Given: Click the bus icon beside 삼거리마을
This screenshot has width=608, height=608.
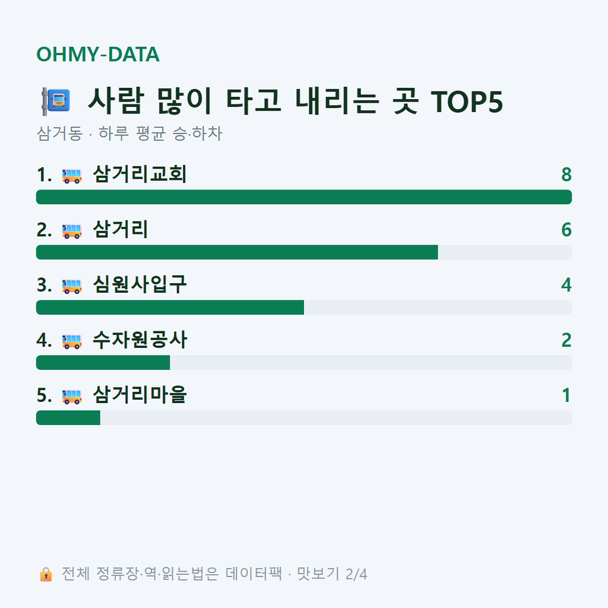Looking at the screenshot, I should pos(72,396).
